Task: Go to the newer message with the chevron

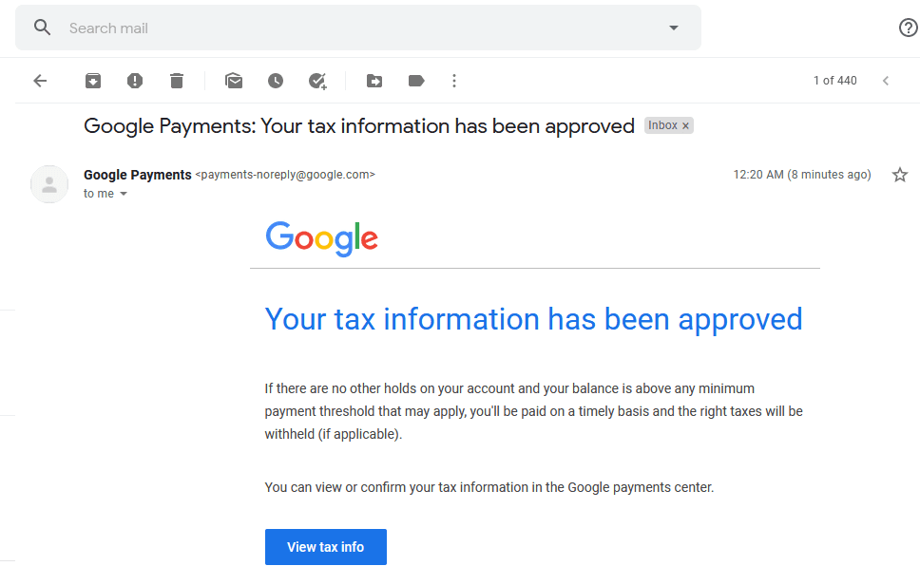Action: (x=886, y=81)
